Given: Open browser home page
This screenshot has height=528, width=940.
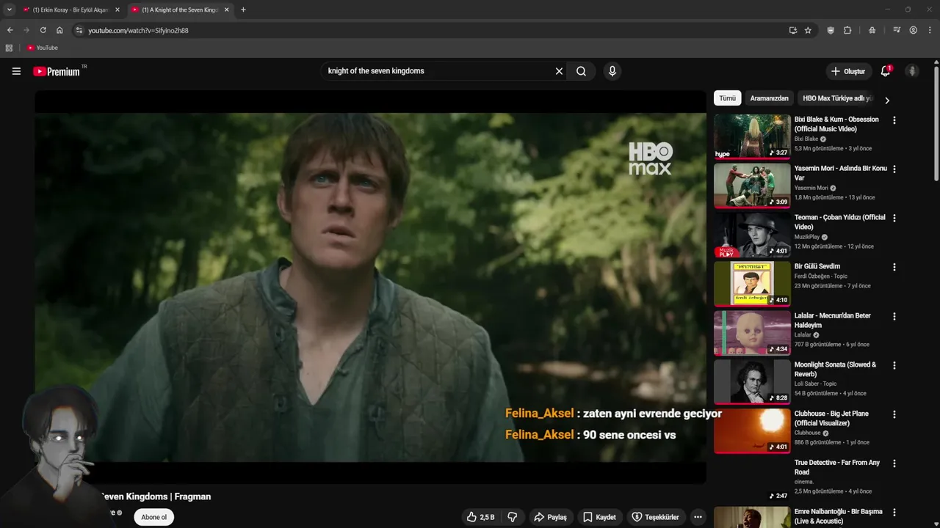Looking at the screenshot, I should pos(59,30).
